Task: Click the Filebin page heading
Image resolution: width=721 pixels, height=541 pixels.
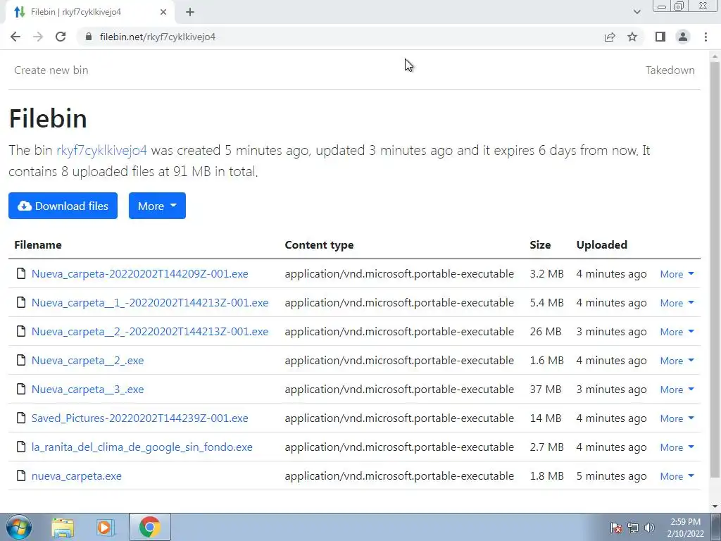Action: (48, 118)
